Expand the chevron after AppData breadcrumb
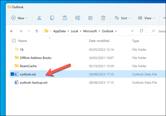 tap(68, 31)
